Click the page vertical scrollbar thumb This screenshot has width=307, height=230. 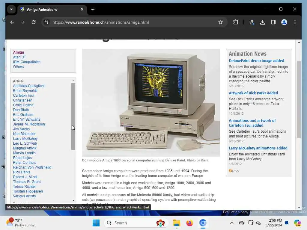pyautogui.click(x=299, y=100)
